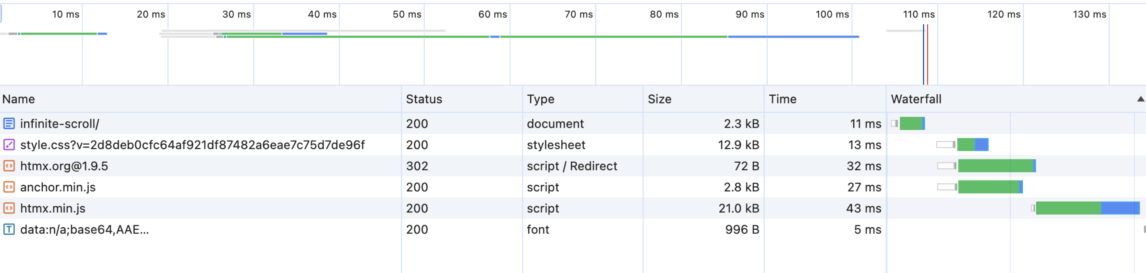Viewport: 1146px width, 273px height.
Task: Click the script icon beside htmx.min.js
Action: (x=9, y=208)
